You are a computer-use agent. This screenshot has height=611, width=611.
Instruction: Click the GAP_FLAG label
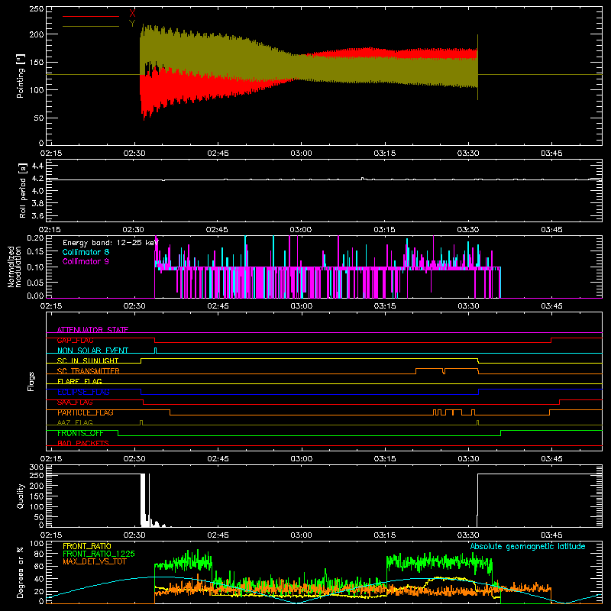click(75, 340)
